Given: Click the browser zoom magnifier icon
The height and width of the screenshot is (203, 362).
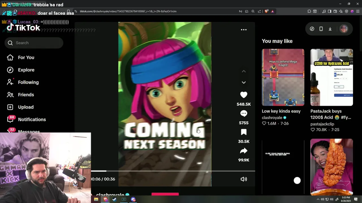Looking at the screenshot, I should 253,11.
